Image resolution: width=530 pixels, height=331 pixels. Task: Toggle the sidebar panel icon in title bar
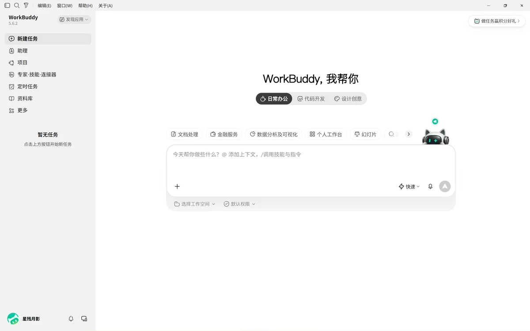[7, 6]
